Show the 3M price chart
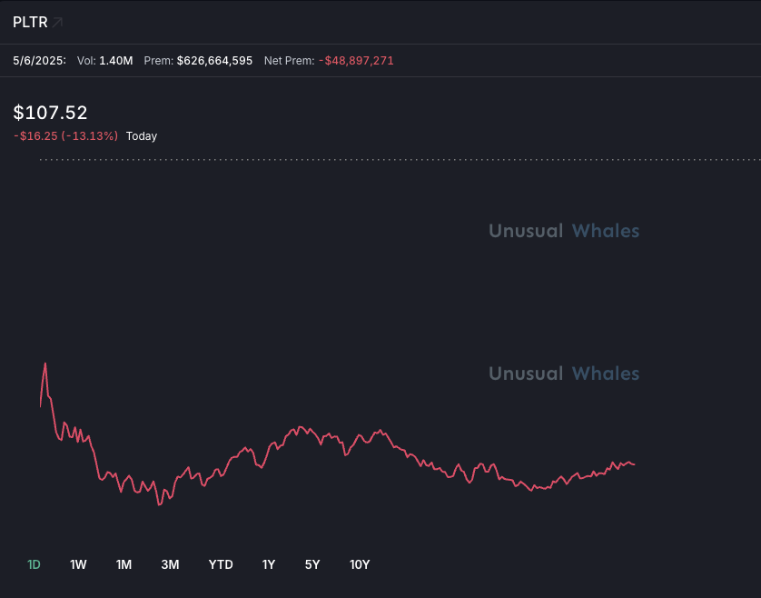The height and width of the screenshot is (598, 761). point(171,564)
